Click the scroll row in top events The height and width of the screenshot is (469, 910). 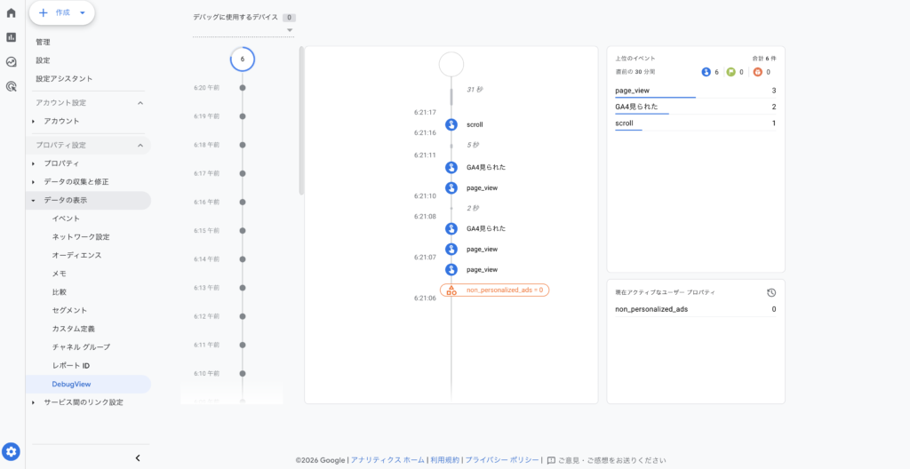(x=695, y=123)
